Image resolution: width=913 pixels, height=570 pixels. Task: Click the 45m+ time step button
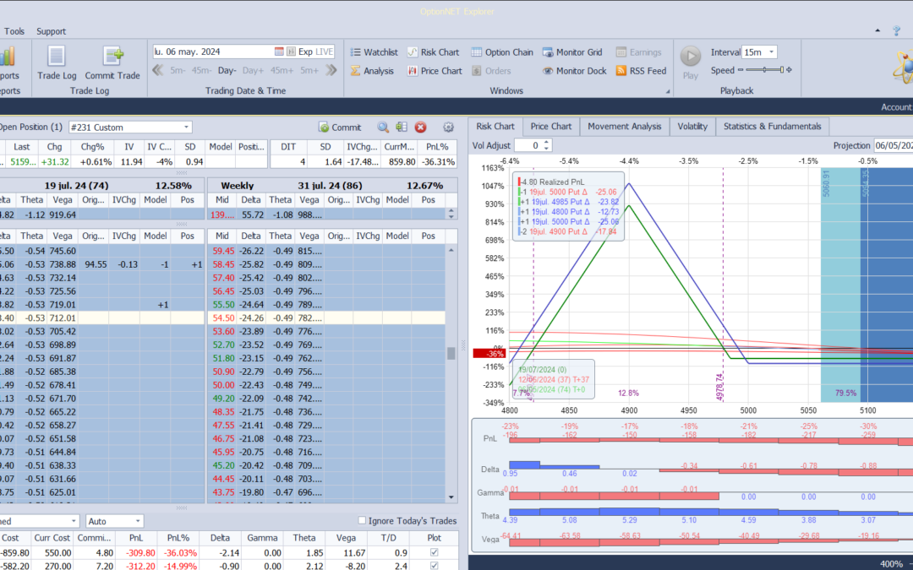(x=282, y=71)
